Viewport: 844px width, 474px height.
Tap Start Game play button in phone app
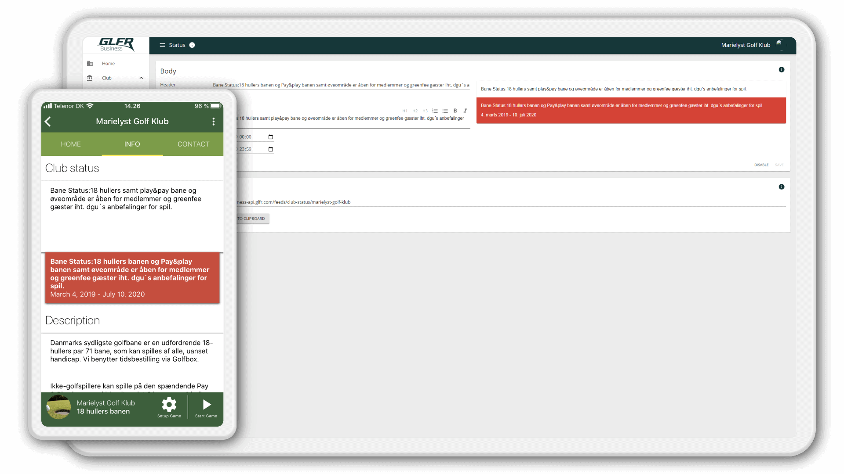click(x=206, y=408)
